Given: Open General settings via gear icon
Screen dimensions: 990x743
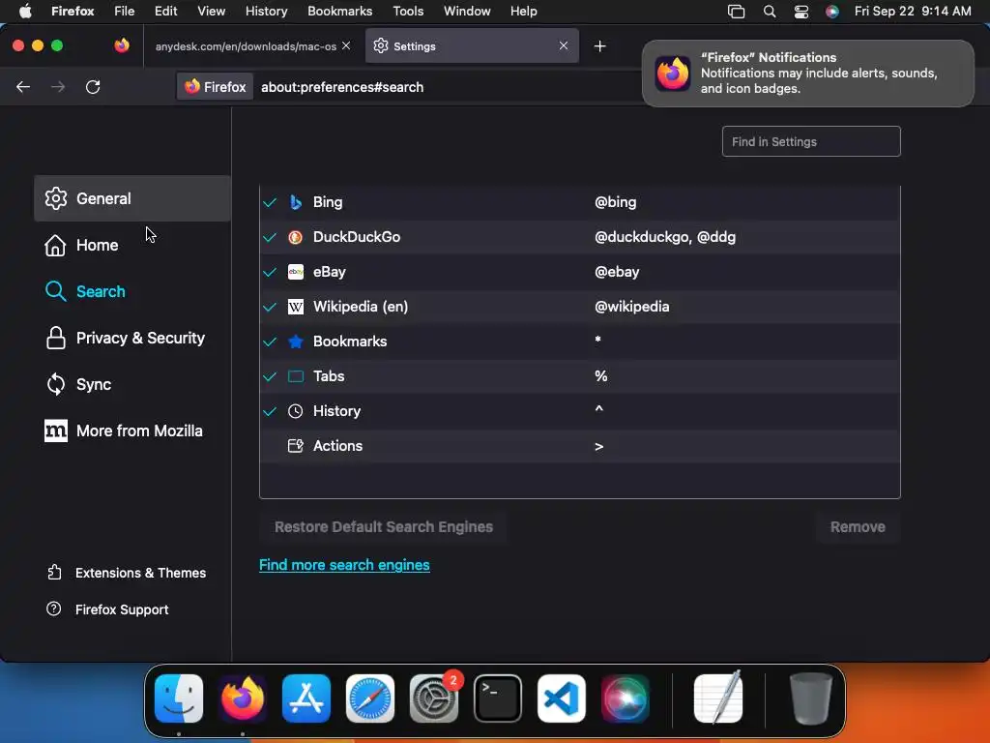Looking at the screenshot, I should [55, 198].
